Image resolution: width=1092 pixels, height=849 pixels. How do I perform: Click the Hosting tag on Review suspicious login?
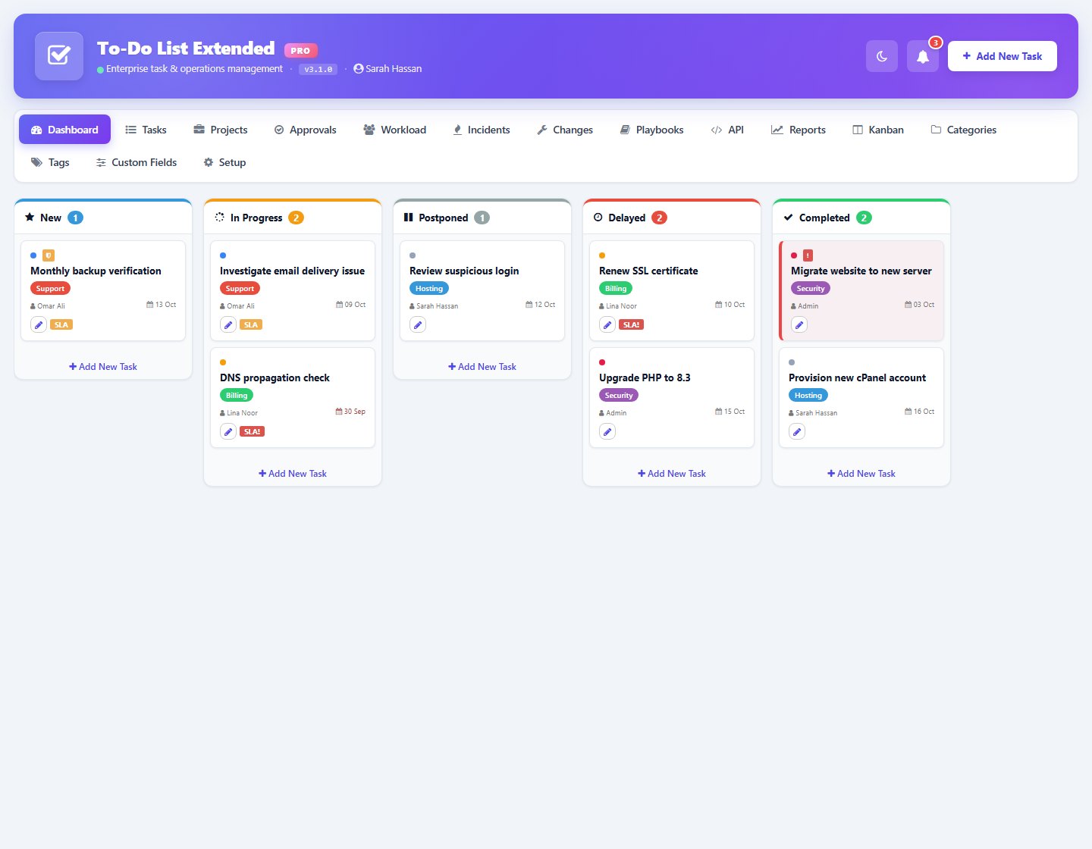(x=429, y=289)
